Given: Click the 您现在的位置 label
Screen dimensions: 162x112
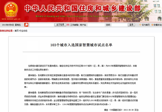Looking at the screenshot, I should [7, 31].
